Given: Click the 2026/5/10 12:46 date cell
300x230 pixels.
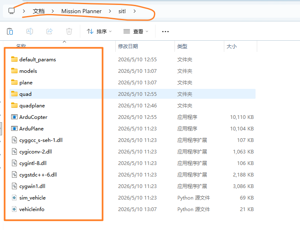Looking at the screenshot, I should click(x=137, y=106).
